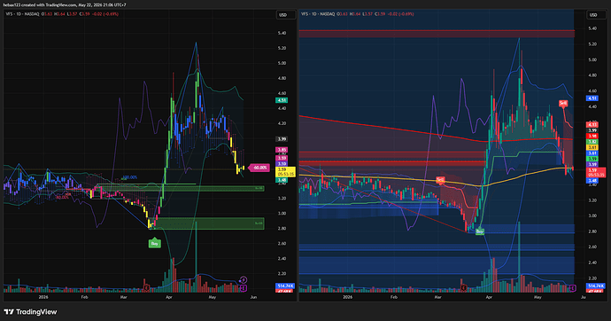Click the 2026 label on left chart time axis
This screenshot has height=321, width=611.
[43, 297]
